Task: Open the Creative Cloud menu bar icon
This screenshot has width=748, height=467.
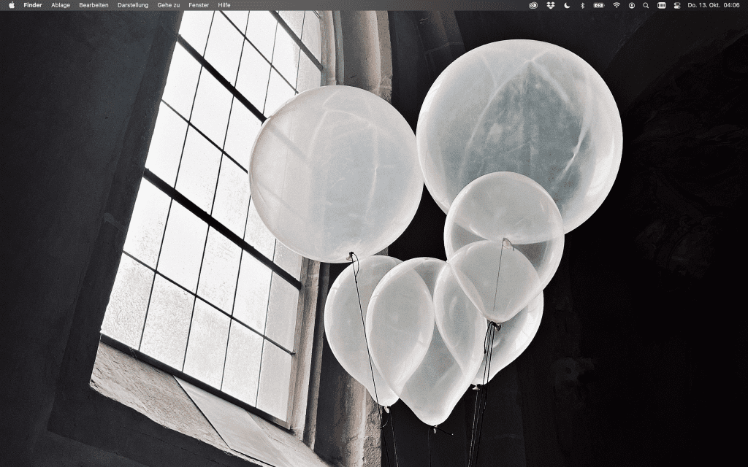Action: [533, 5]
